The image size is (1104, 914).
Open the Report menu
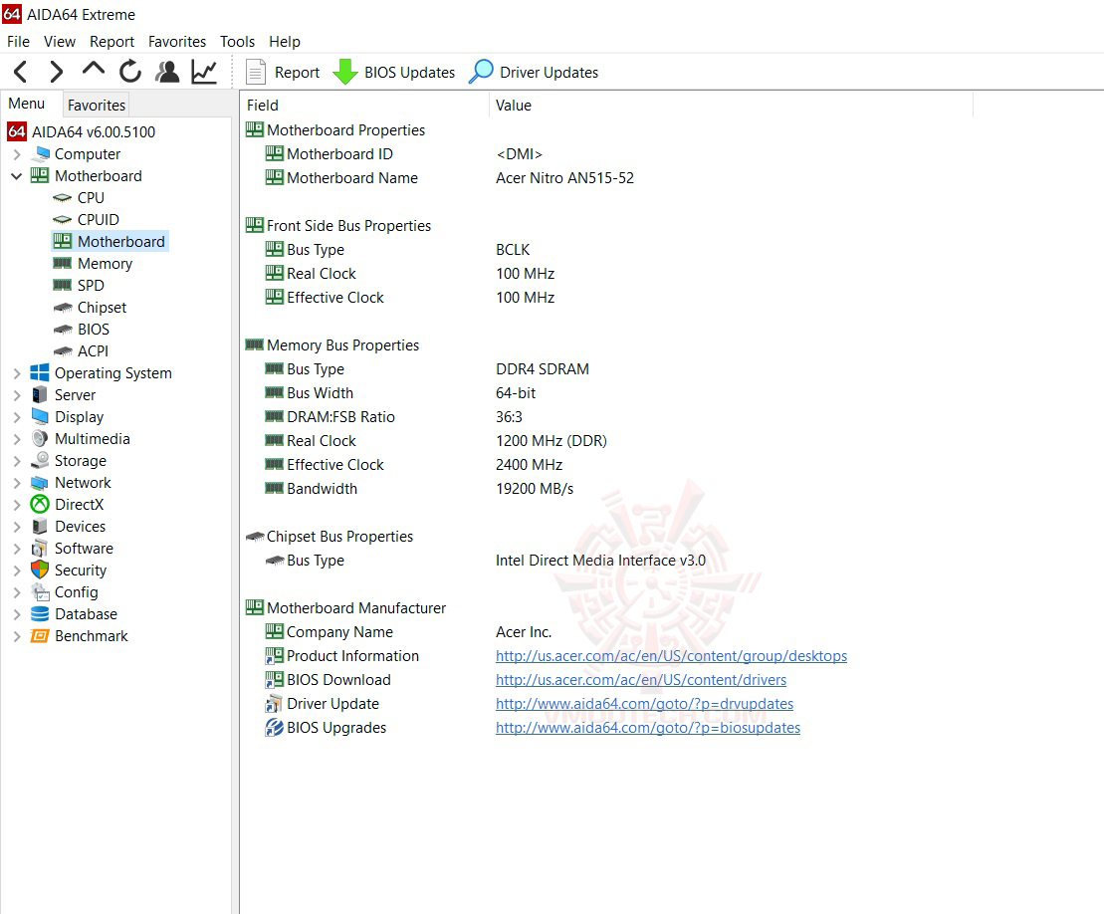click(x=111, y=42)
